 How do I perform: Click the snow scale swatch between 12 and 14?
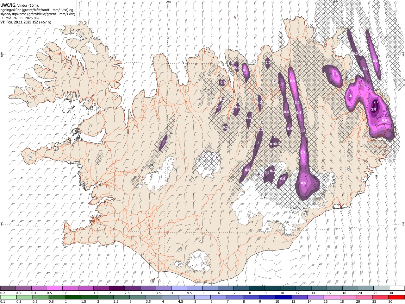pos(303,288)
